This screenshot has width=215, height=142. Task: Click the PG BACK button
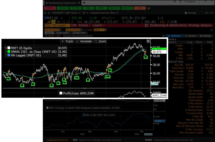tap(63, 8)
